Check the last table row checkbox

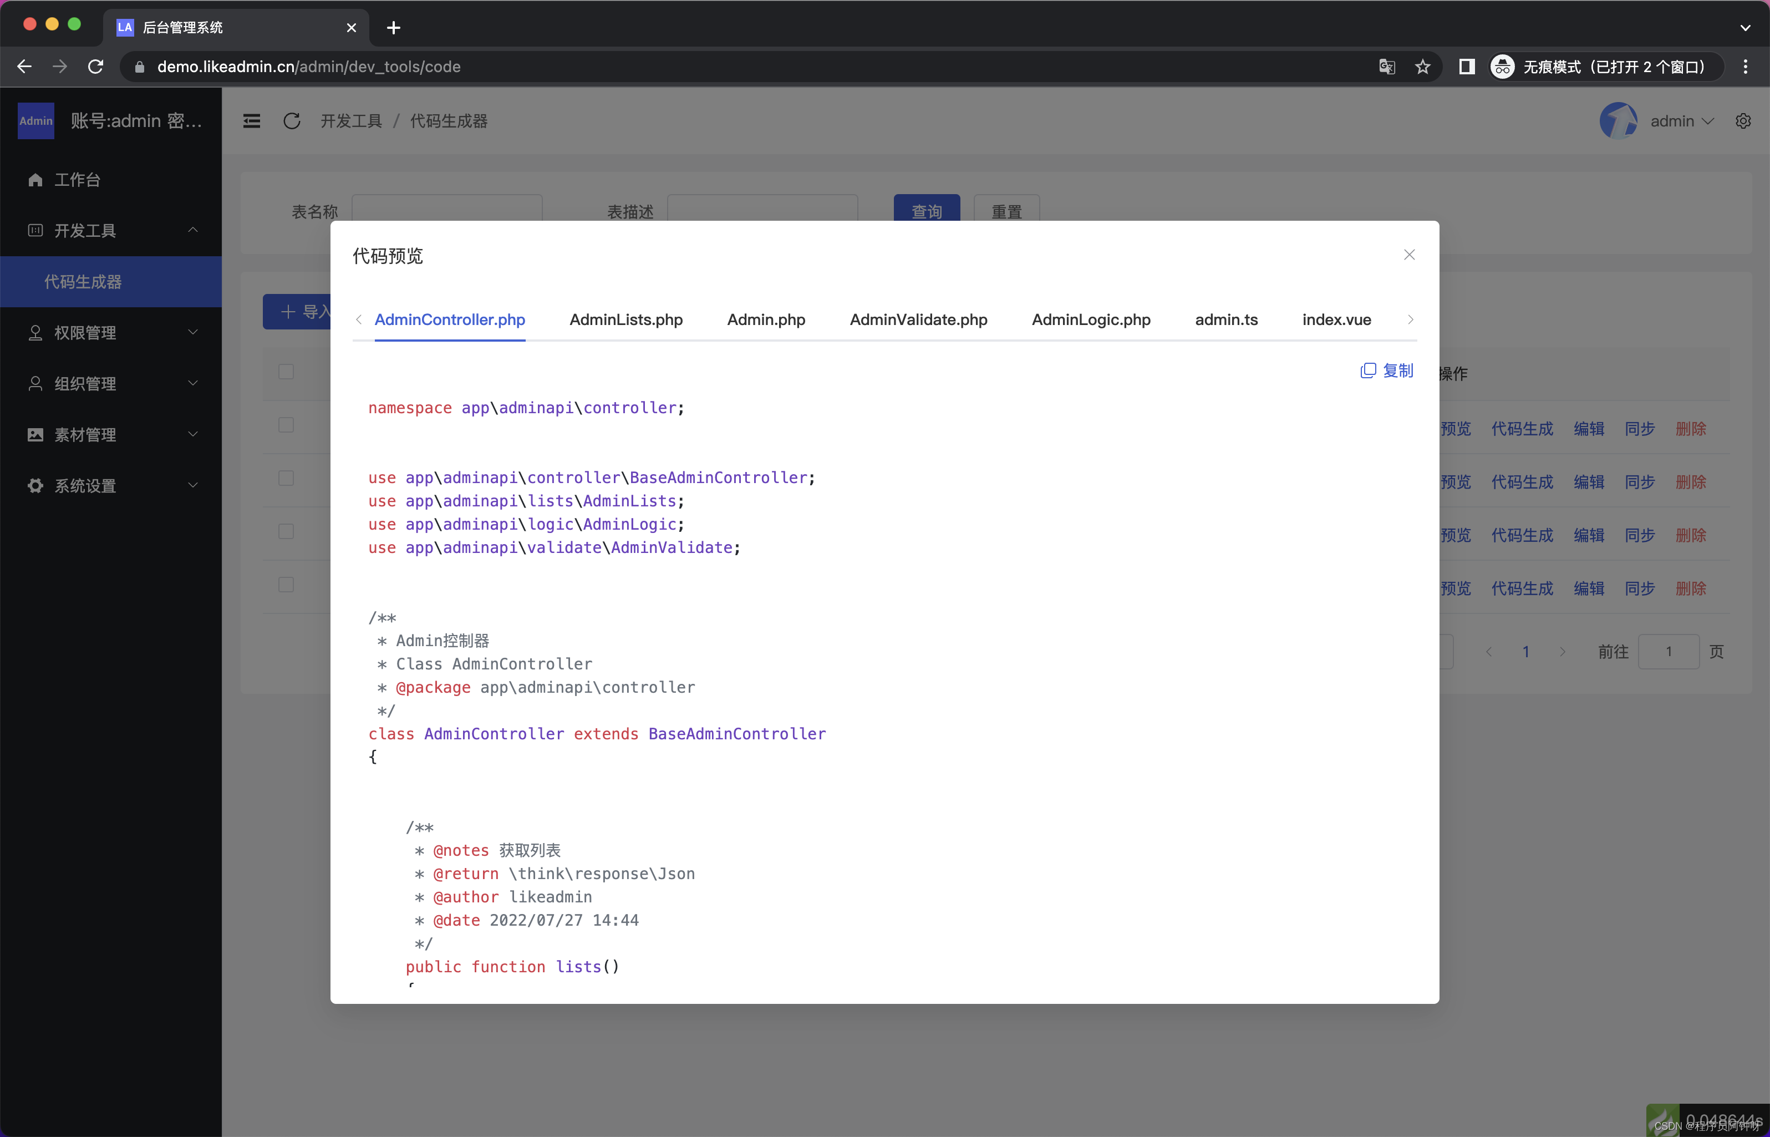tap(286, 585)
